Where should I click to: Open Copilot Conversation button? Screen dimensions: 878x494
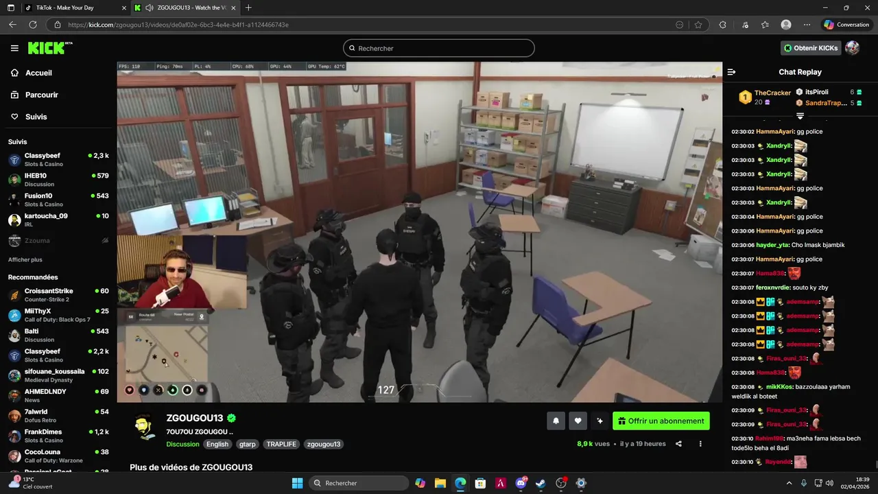coord(847,25)
